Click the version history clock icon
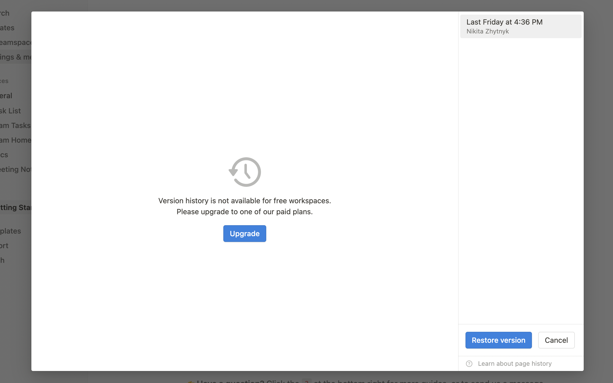The image size is (613, 383). pos(245,172)
